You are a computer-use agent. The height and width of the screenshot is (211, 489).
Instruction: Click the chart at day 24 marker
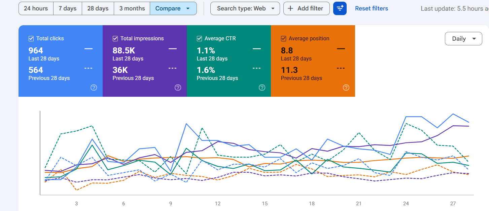click(406, 204)
